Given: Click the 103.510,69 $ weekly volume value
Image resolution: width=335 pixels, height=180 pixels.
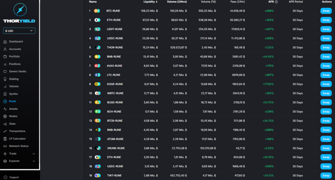Looking at the screenshot, I should [x=208, y=148].
